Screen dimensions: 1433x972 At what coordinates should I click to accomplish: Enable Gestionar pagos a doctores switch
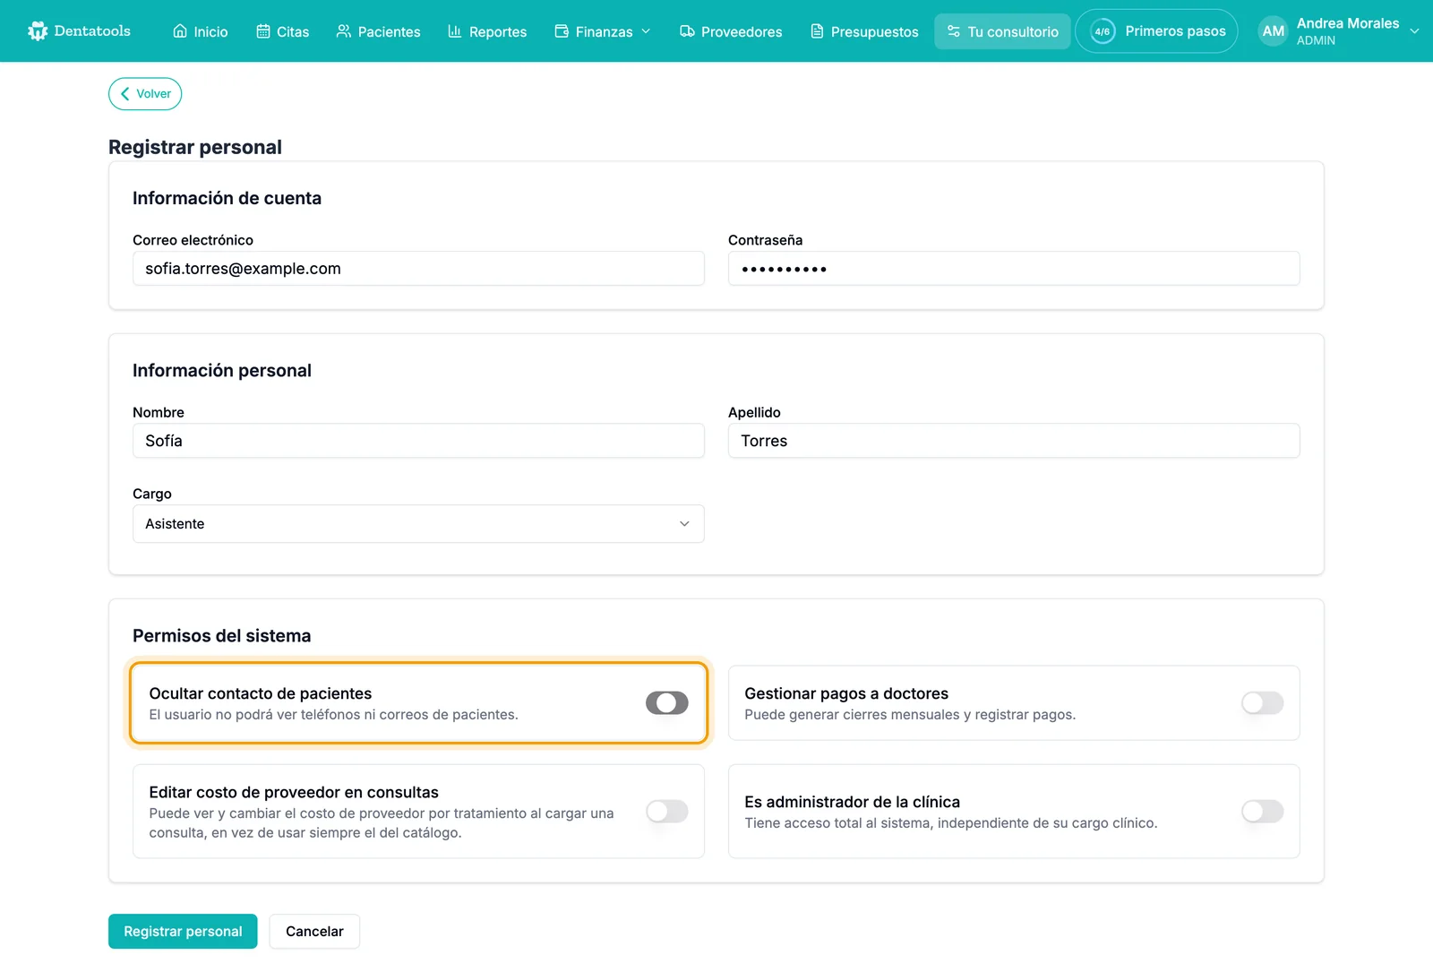(x=1263, y=703)
